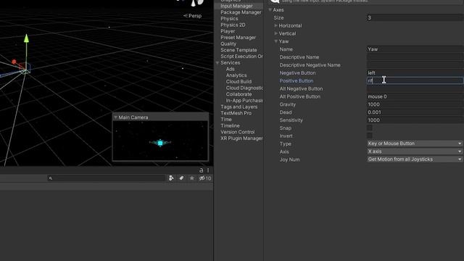The height and width of the screenshot is (261, 464).
Task: Select In-App Purchasing under Services
Action: point(244,100)
